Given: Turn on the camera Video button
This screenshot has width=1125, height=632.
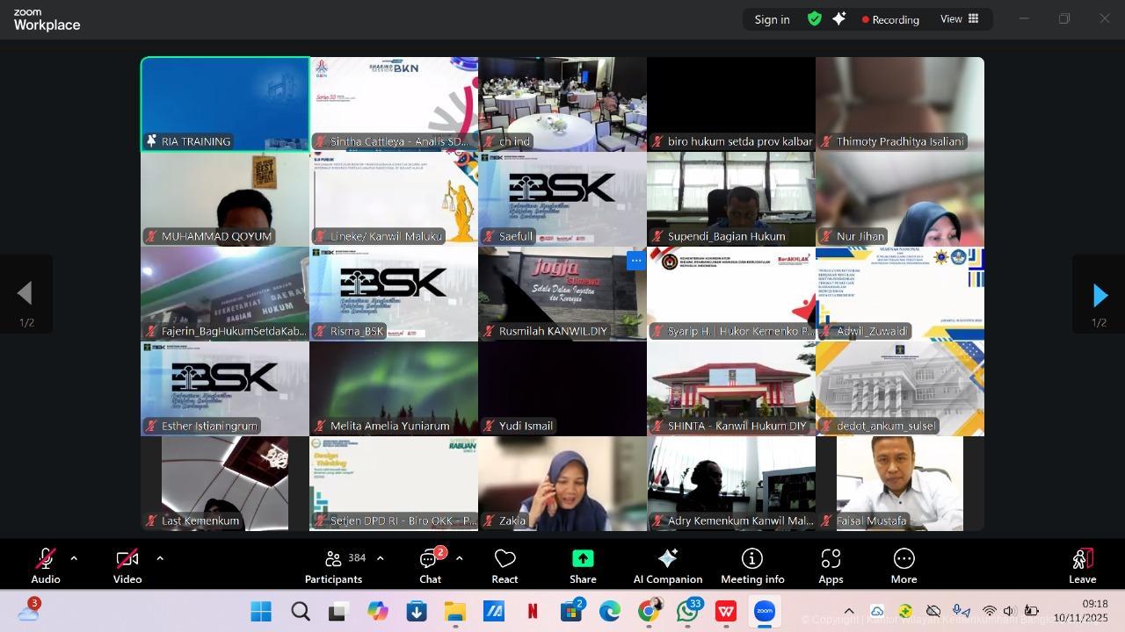Looking at the screenshot, I should pos(127,565).
